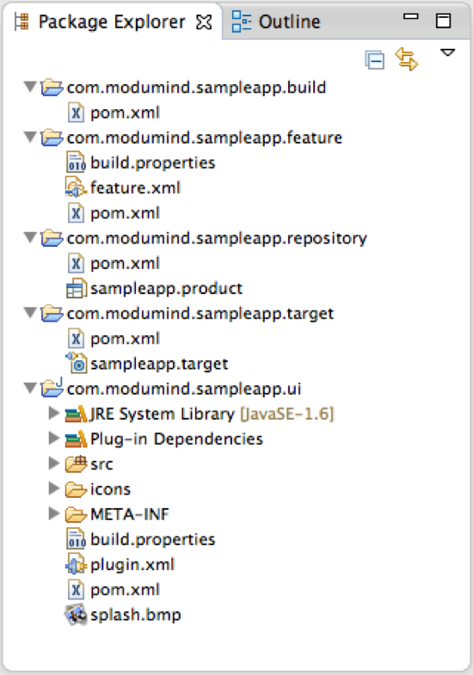Click the sampleapp.target file icon
The width and height of the screenshot is (473, 675).
(x=77, y=363)
